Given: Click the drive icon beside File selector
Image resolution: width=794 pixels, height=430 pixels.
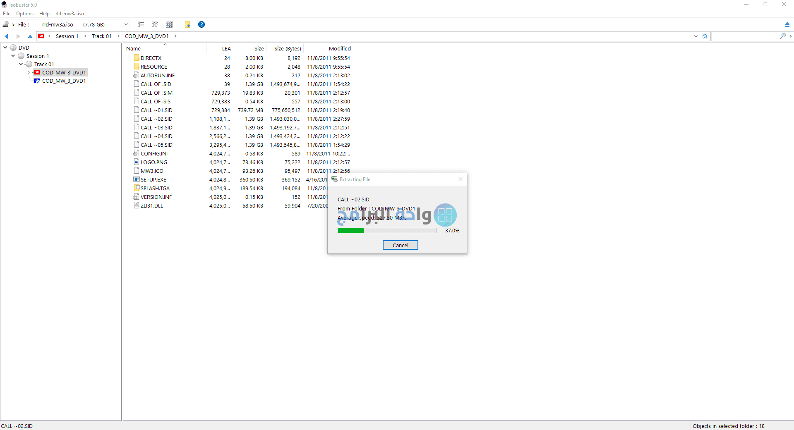Looking at the screenshot, I should pos(6,24).
